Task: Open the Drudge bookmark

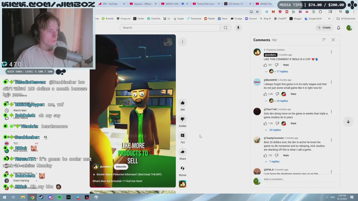Action: [x=236, y=19]
